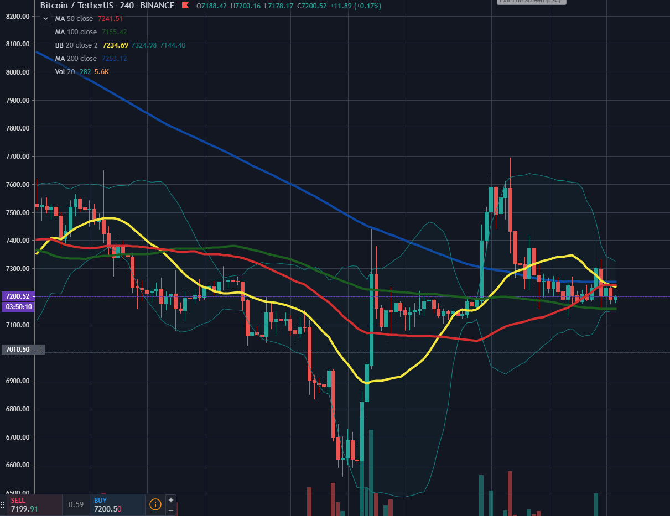Select the MA 100 close indicator label
Viewport: 670px width, 516px height.
pos(75,32)
